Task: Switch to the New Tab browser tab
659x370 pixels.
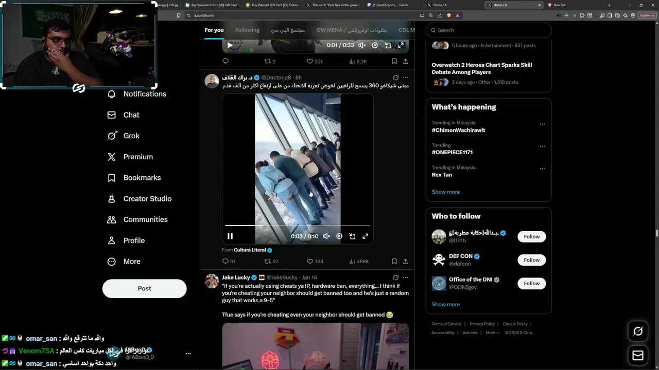Action: (x=559, y=5)
